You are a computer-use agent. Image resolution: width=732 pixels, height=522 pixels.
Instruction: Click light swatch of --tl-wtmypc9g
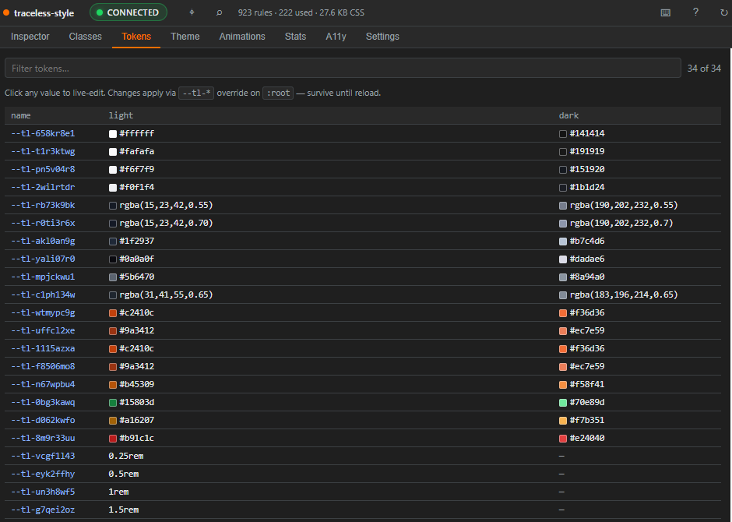(112, 313)
